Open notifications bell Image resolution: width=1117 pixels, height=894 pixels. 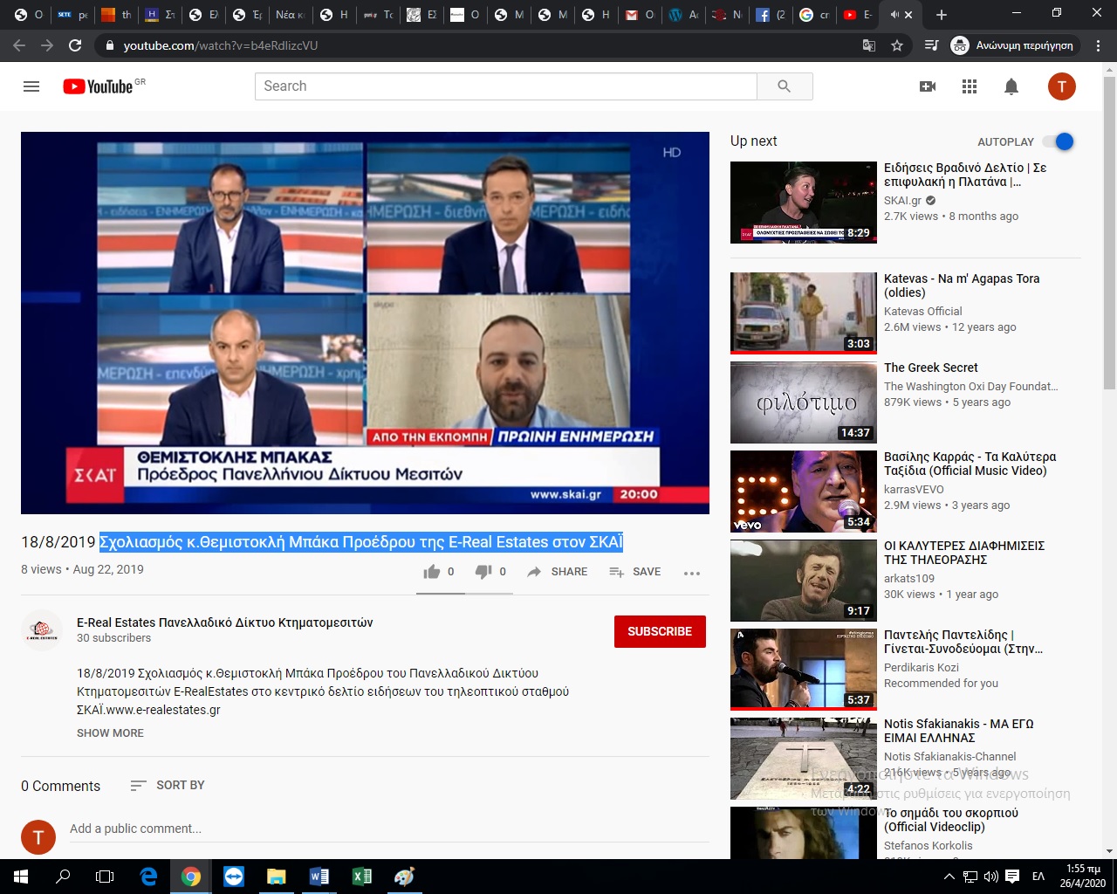[x=1011, y=86]
